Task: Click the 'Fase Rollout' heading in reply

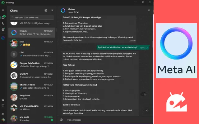Action: (69, 65)
